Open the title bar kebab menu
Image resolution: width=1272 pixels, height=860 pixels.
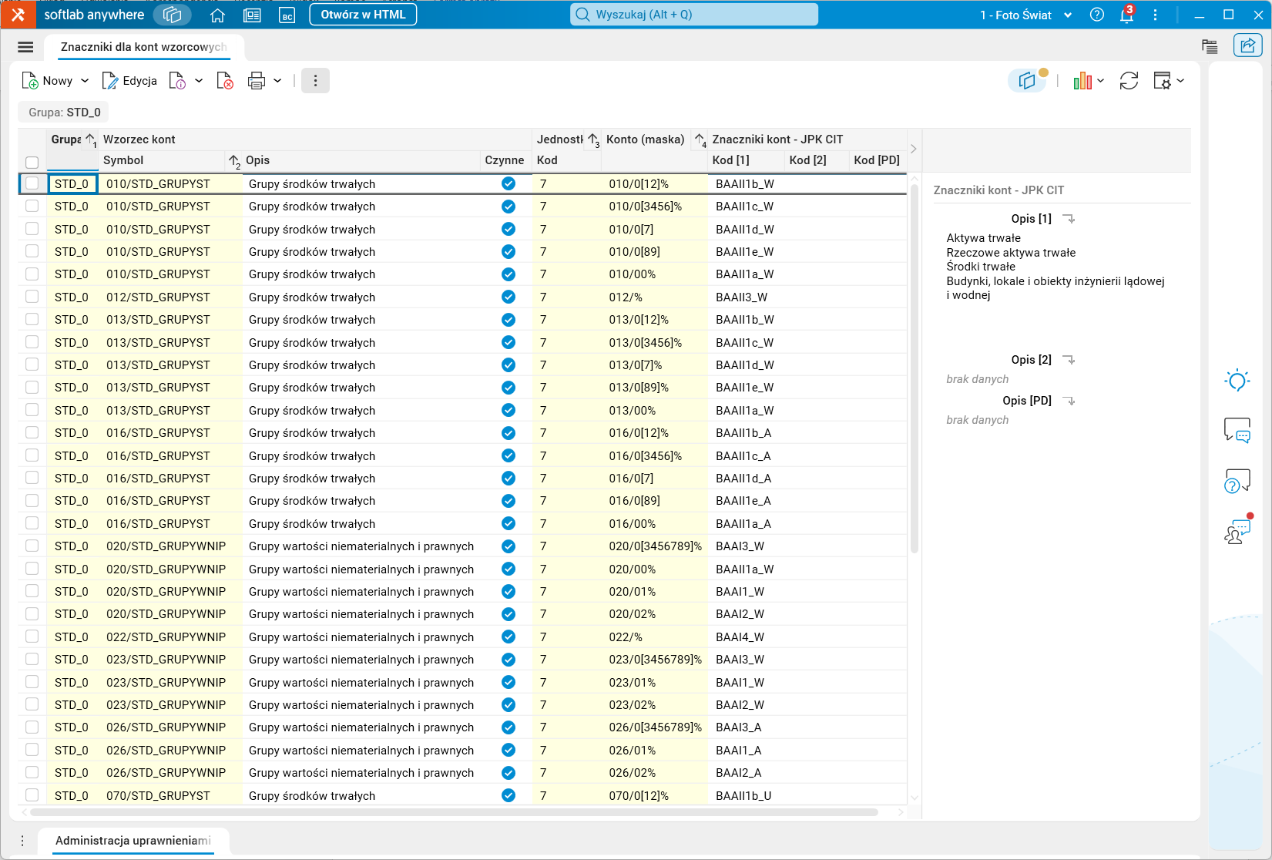click(1155, 15)
